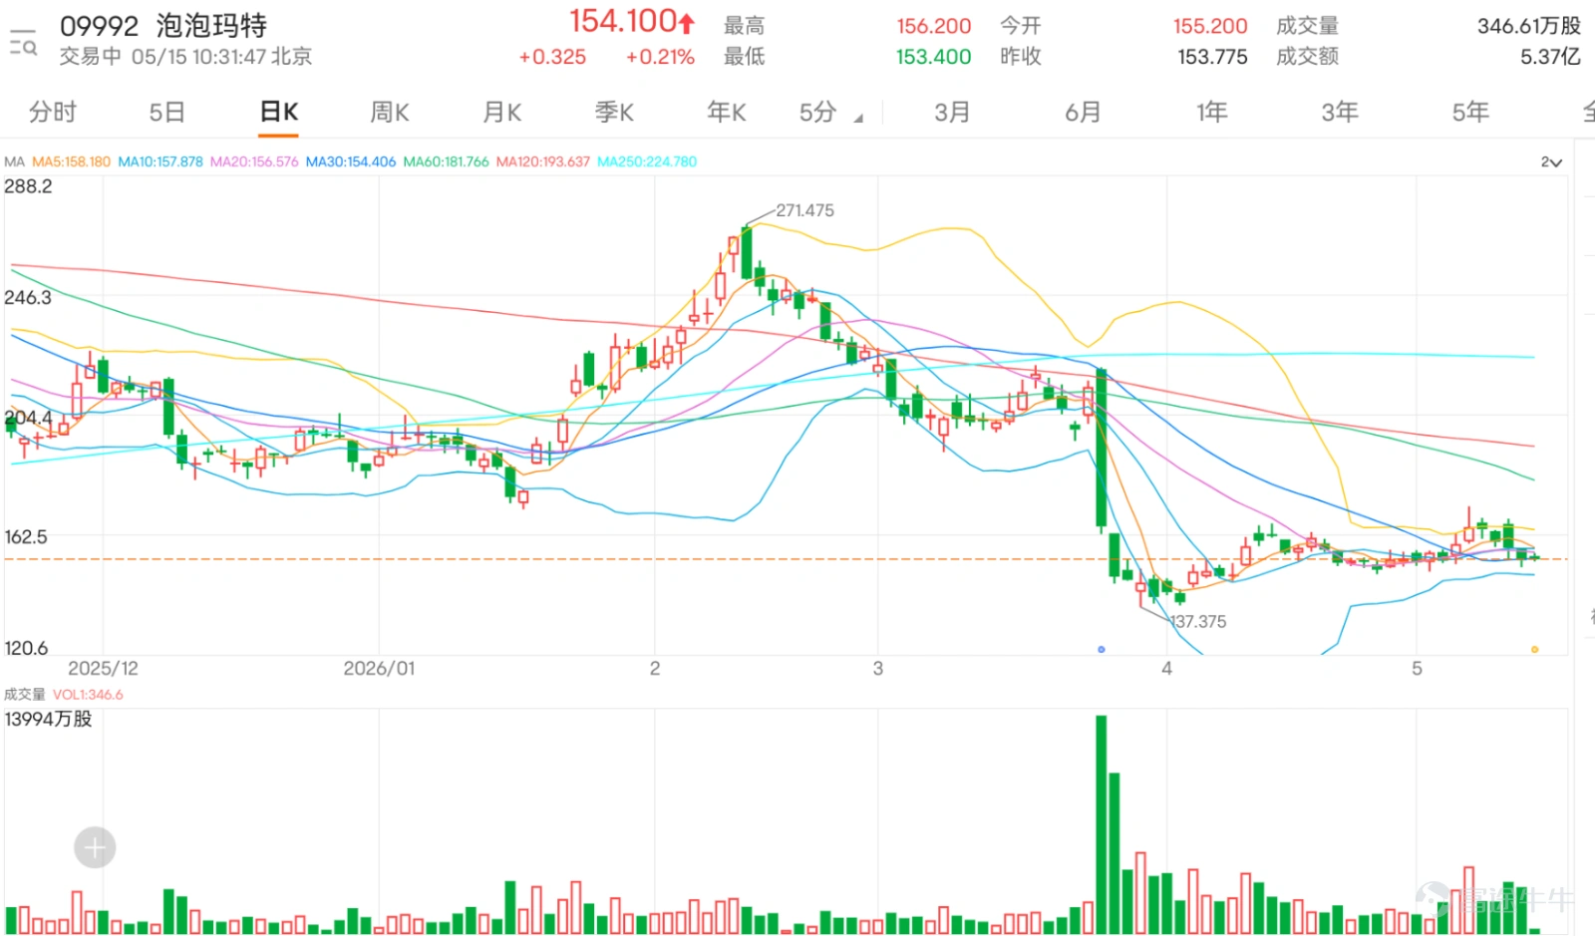Screen dimensions: 1595x936
Task: Set range to 6月
Action: pos(1083,112)
